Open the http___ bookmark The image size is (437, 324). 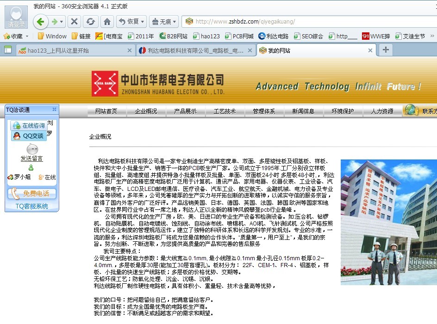tap(343, 36)
